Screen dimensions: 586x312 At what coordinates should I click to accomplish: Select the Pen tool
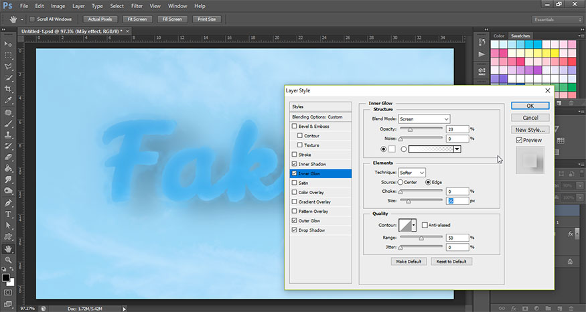[x=8, y=204]
